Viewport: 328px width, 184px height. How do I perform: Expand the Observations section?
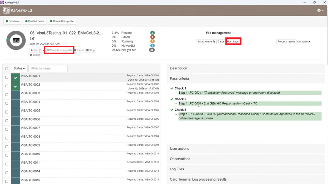(x=246, y=159)
